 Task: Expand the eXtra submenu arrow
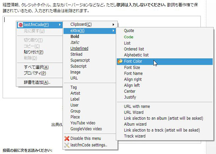pyautogui.click(x=114, y=30)
